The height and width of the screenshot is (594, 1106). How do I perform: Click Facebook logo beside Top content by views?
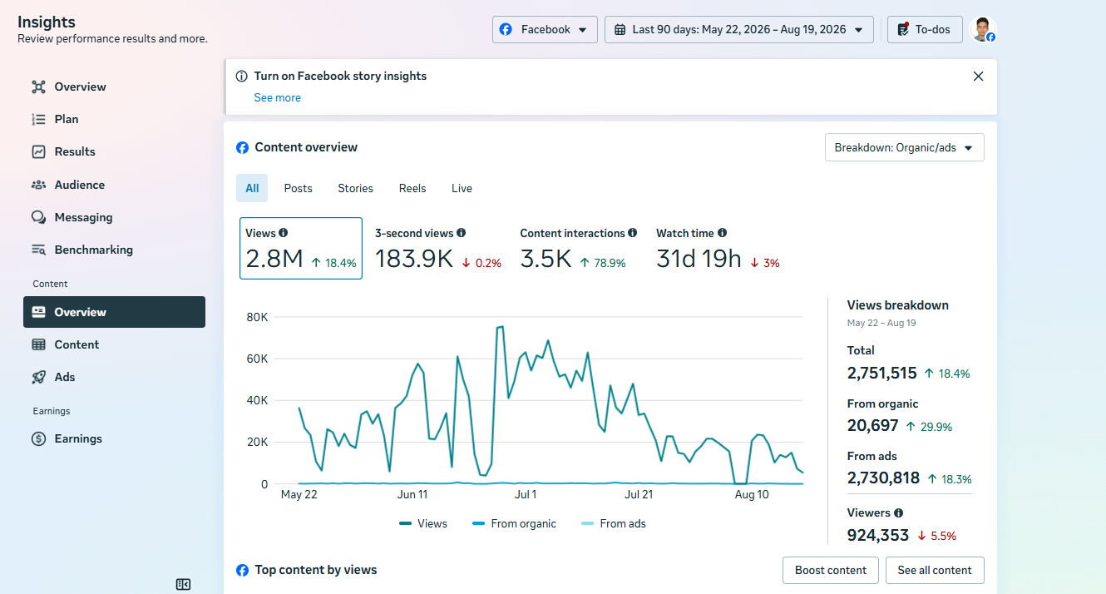243,570
